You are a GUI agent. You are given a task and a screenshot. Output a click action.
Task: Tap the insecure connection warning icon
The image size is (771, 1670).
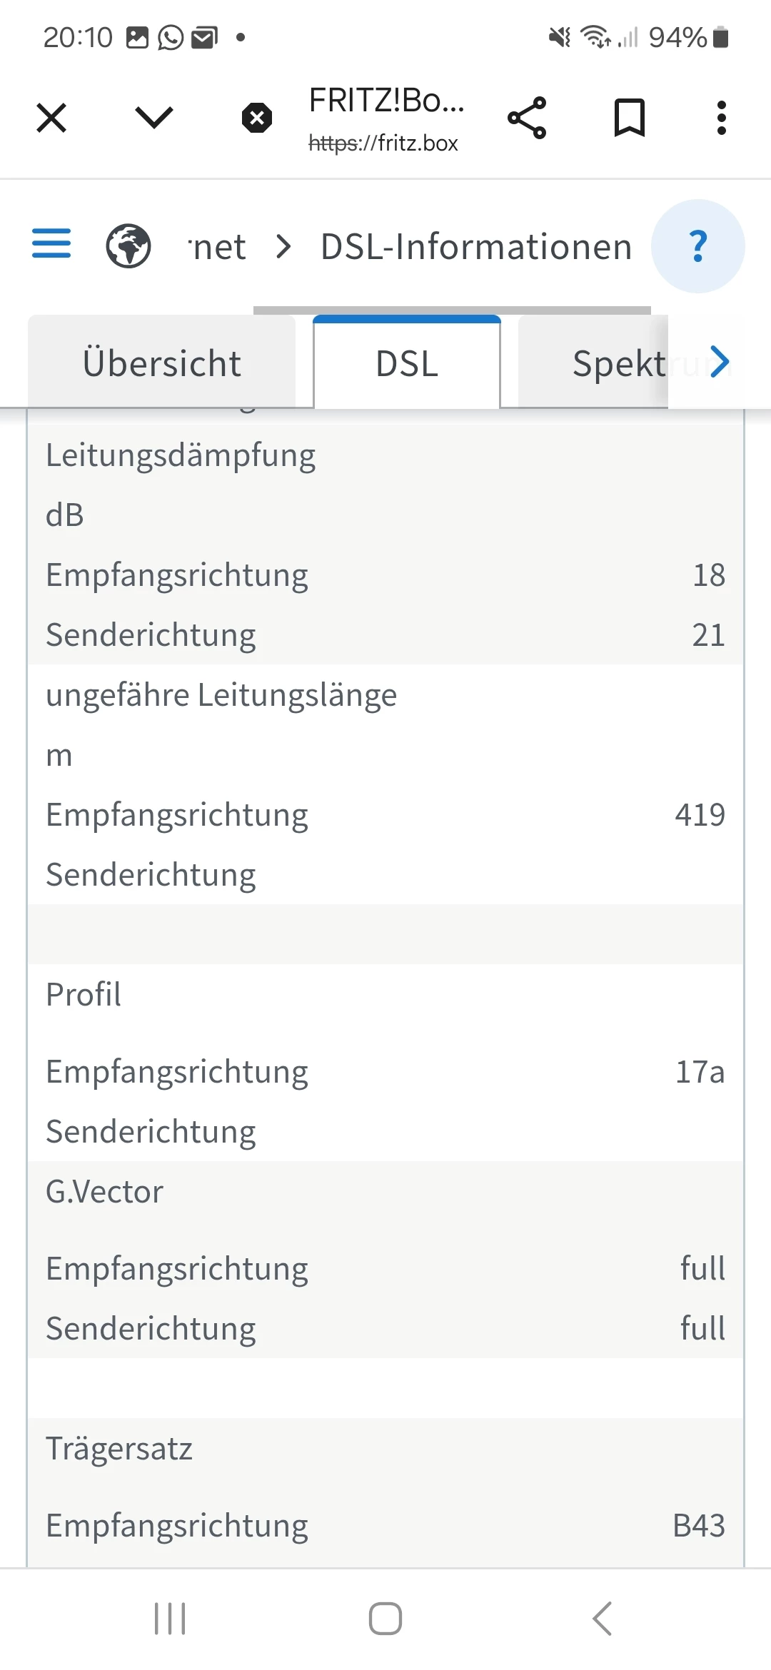[x=257, y=118]
